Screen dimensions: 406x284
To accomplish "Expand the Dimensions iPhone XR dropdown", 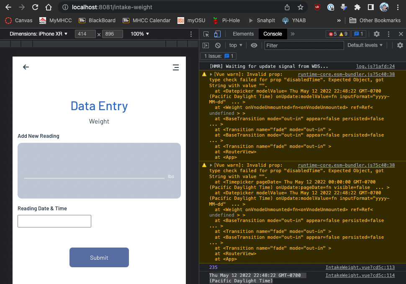I will [x=39, y=34].
